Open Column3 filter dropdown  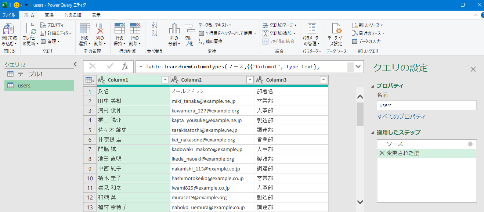324,80
